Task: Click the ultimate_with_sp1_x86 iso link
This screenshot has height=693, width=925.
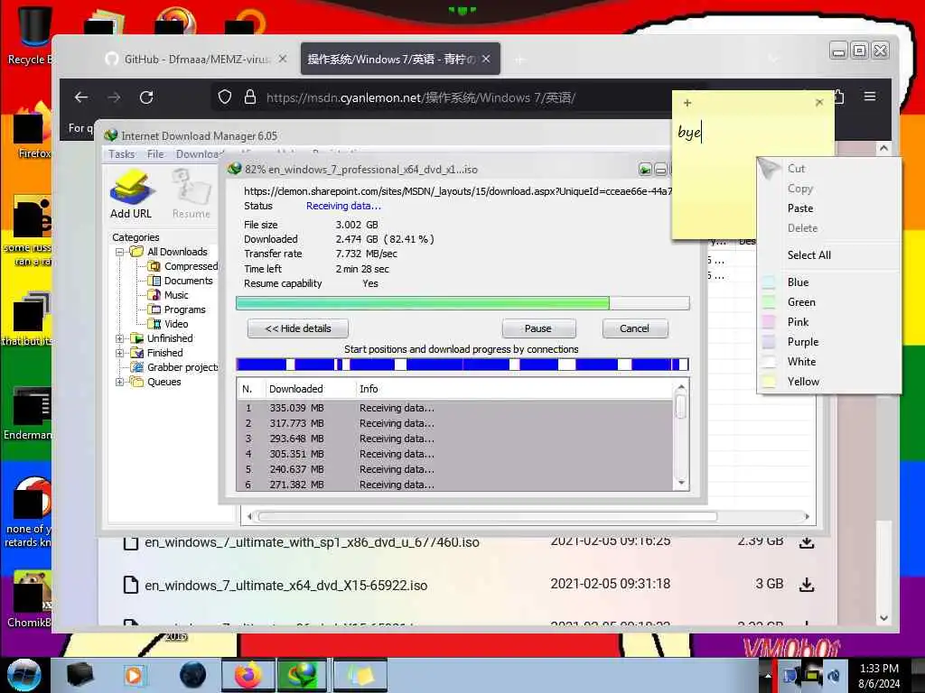Action: pyautogui.click(x=312, y=542)
